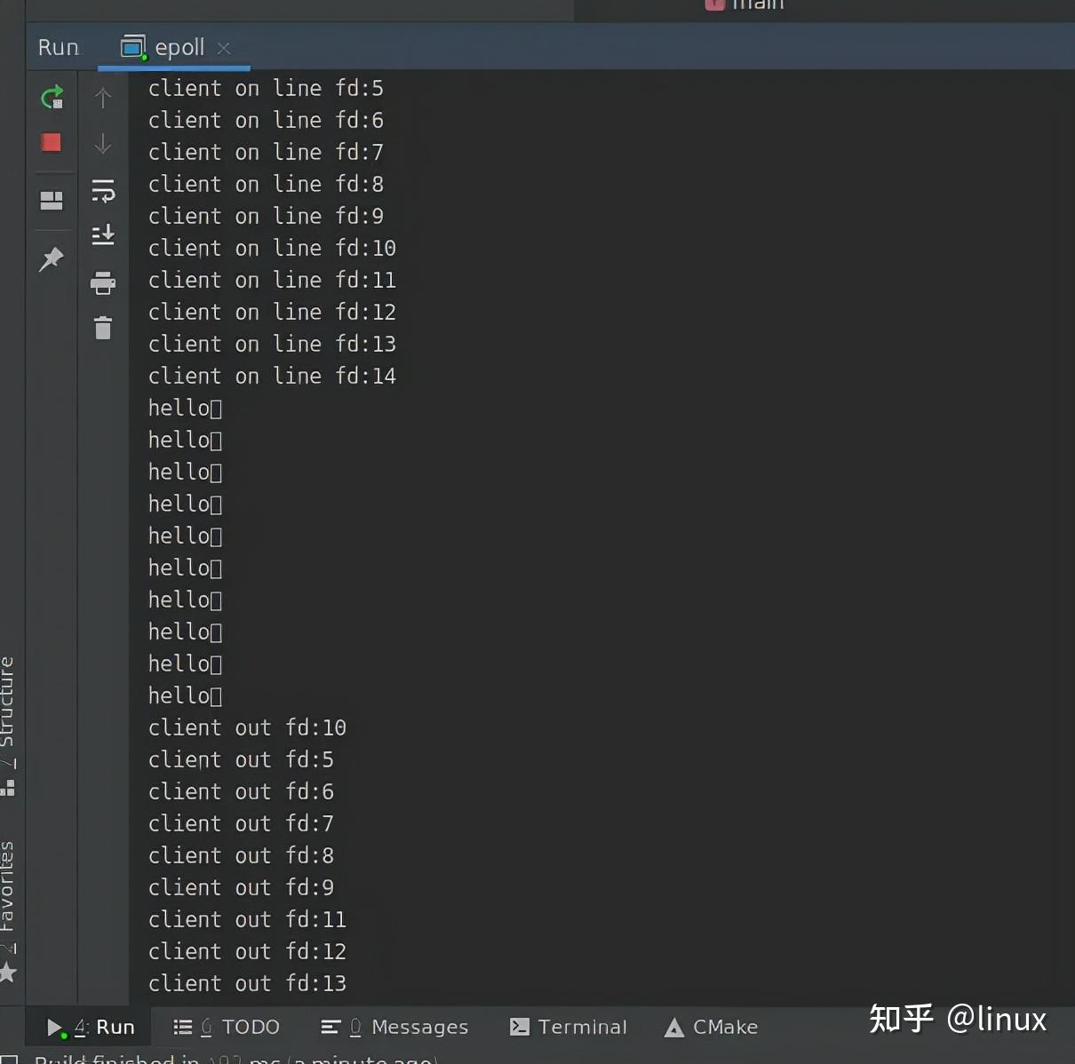Click the line reading client out fd:13
This screenshot has height=1064, width=1075.
click(247, 983)
